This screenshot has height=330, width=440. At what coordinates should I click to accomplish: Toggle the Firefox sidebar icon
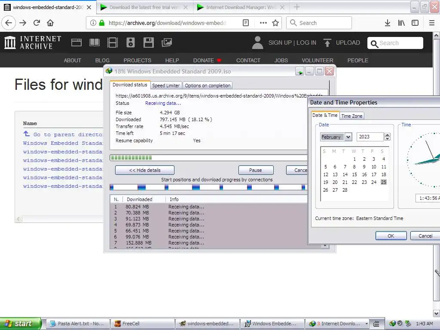[x=415, y=23]
